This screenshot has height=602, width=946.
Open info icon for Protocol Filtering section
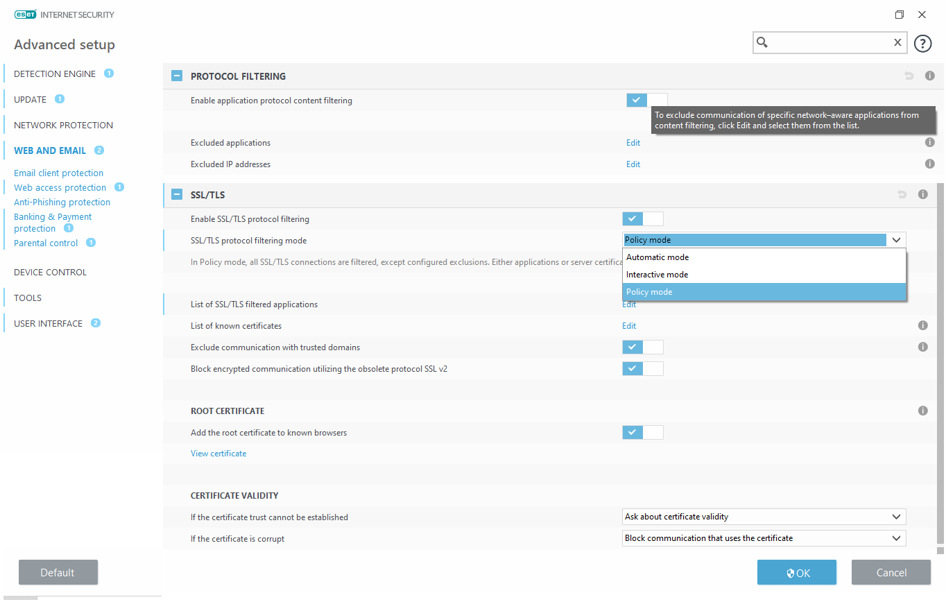coord(930,76)
